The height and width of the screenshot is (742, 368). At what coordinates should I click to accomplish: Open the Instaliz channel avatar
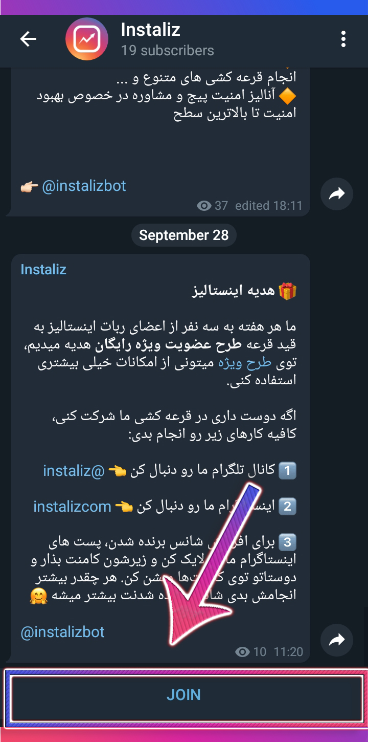point(87,39)
